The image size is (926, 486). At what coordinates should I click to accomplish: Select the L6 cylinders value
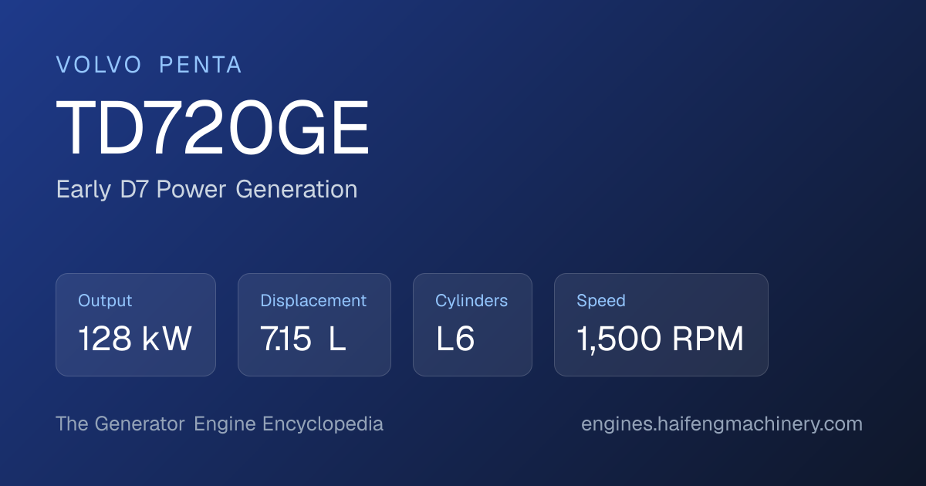455,339
